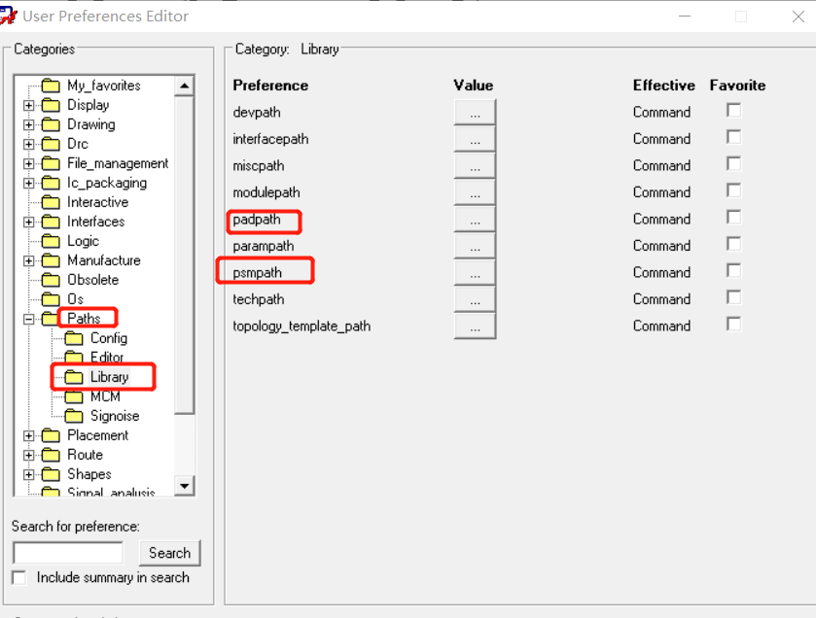816x618 pixels.
Task: Mark psmpath as favorite
Action: [x=733, y=271]
